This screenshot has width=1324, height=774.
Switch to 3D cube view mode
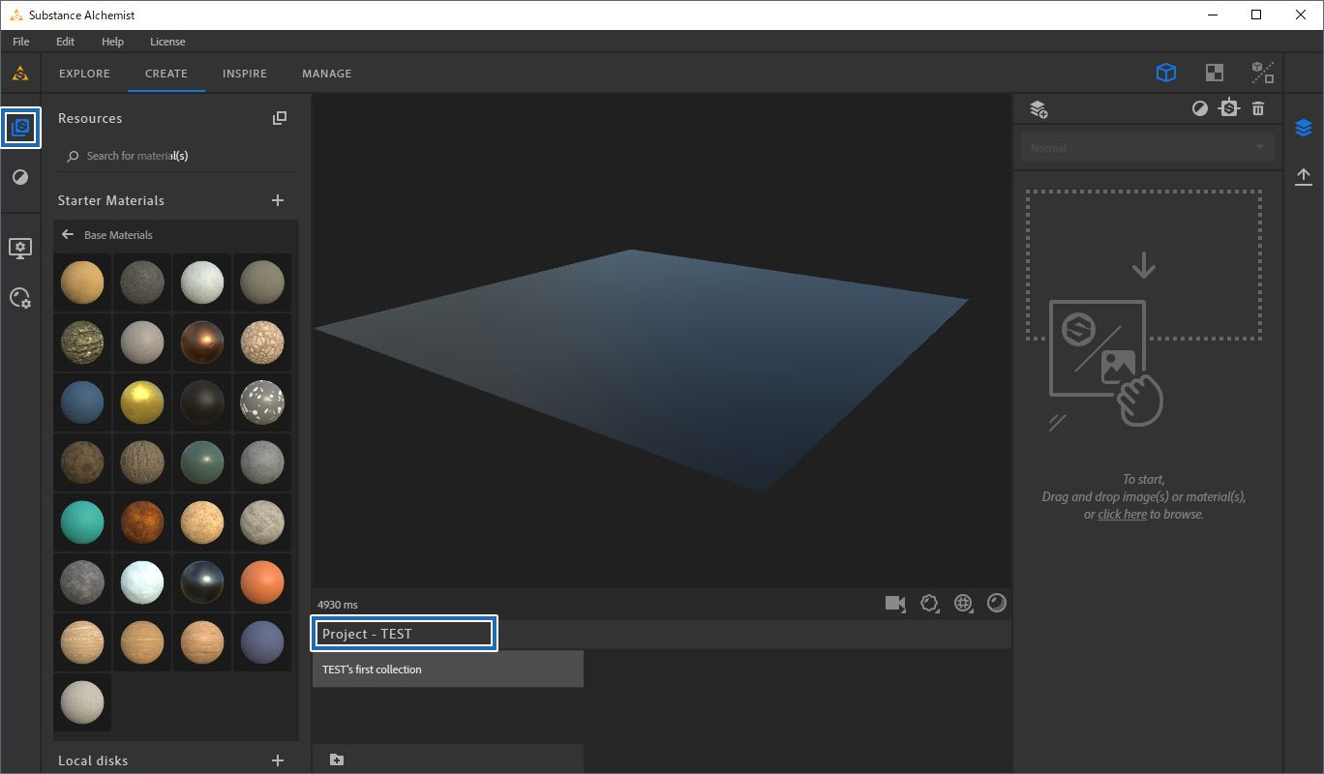[x=1166, y=73]
